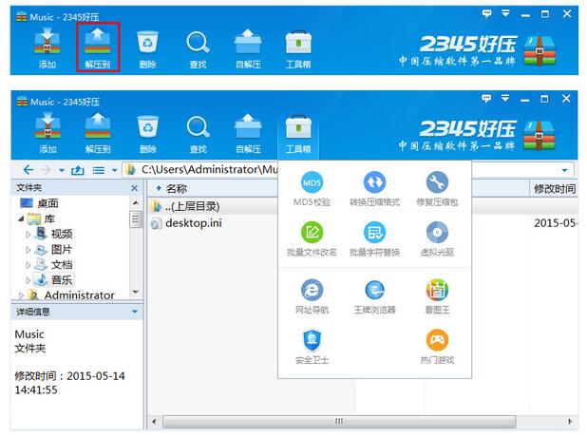This screenshot has height=437, width=587.
Task: Expand the address bar dropdown at right
Action: pos(564,170)
